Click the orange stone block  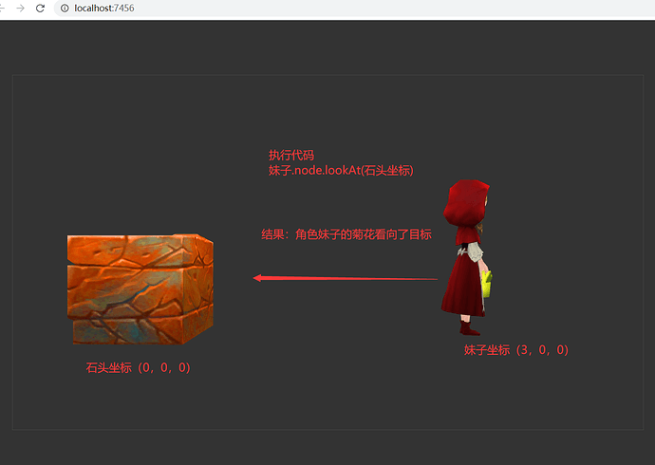(140, 288)
